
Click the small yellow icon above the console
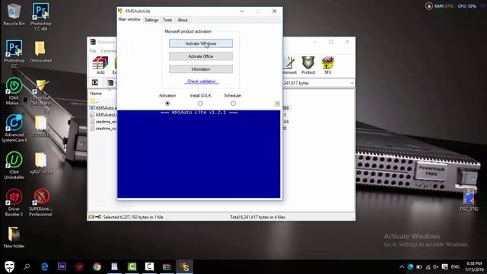(x=277, y=104)
